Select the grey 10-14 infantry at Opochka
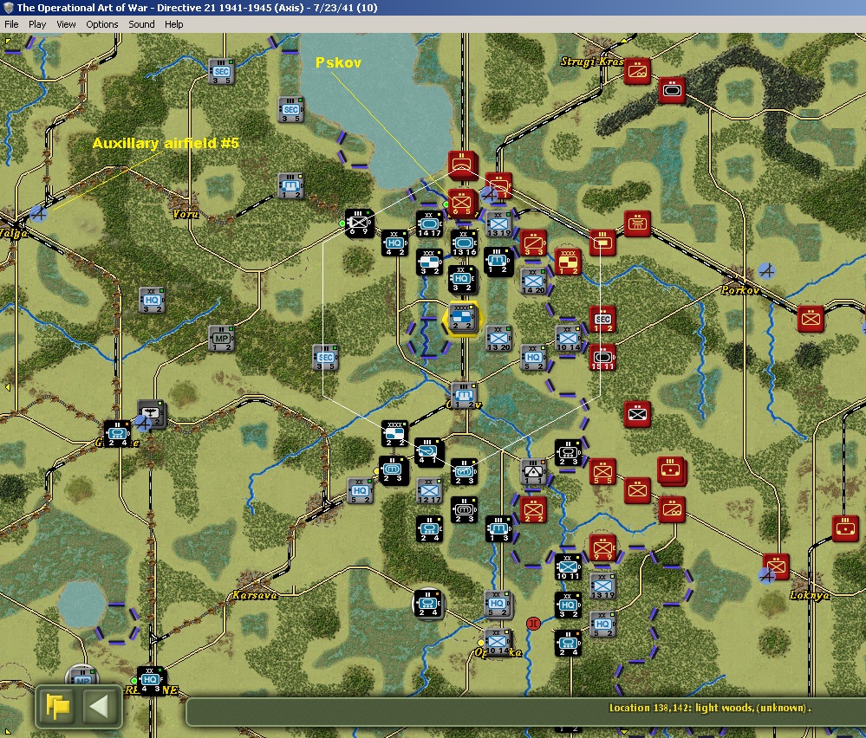 pos(497,641)
